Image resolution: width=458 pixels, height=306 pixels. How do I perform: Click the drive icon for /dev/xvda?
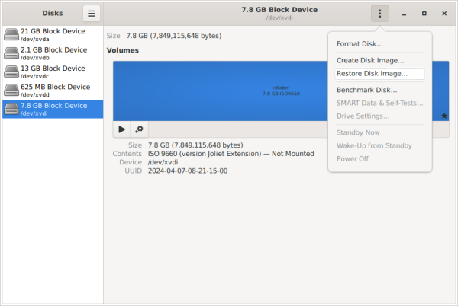coord(11,34)
